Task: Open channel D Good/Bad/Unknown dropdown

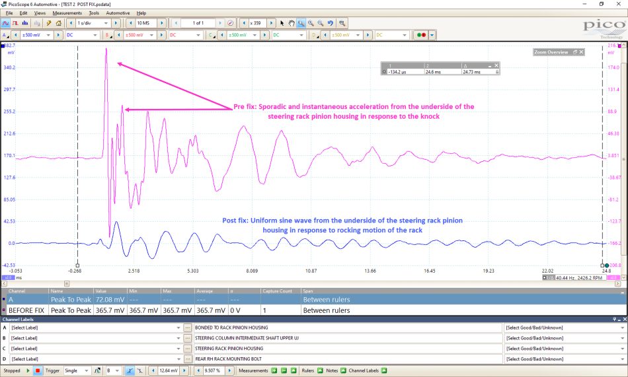Action: pos(622,359)
